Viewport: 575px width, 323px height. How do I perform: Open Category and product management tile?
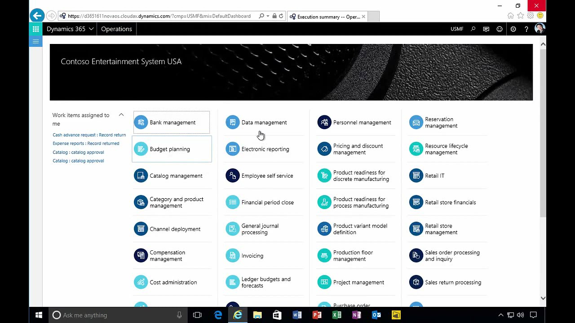click(172, 202)
